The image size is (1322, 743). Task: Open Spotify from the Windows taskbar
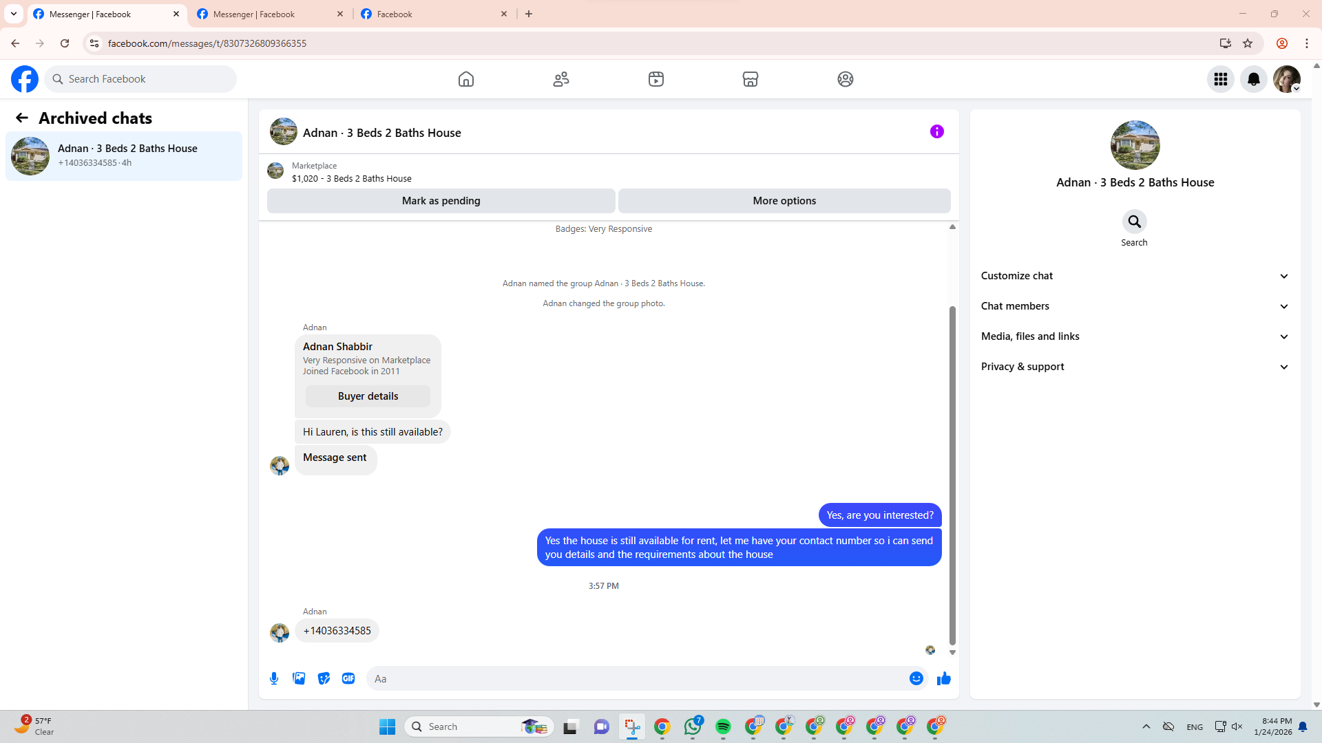click(x=723, y=726)
